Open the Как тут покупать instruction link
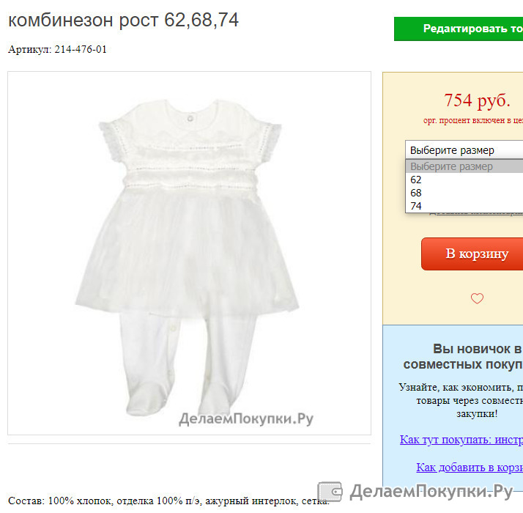523x513 pixels. click(461, 440)
